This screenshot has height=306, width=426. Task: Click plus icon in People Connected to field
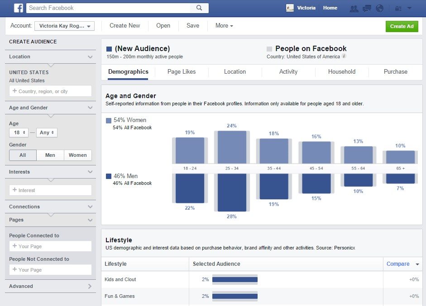coord(14,246)
